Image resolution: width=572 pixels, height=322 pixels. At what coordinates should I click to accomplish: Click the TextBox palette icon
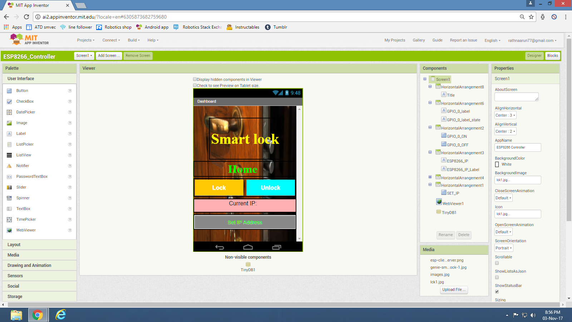(x=9, y=209)
